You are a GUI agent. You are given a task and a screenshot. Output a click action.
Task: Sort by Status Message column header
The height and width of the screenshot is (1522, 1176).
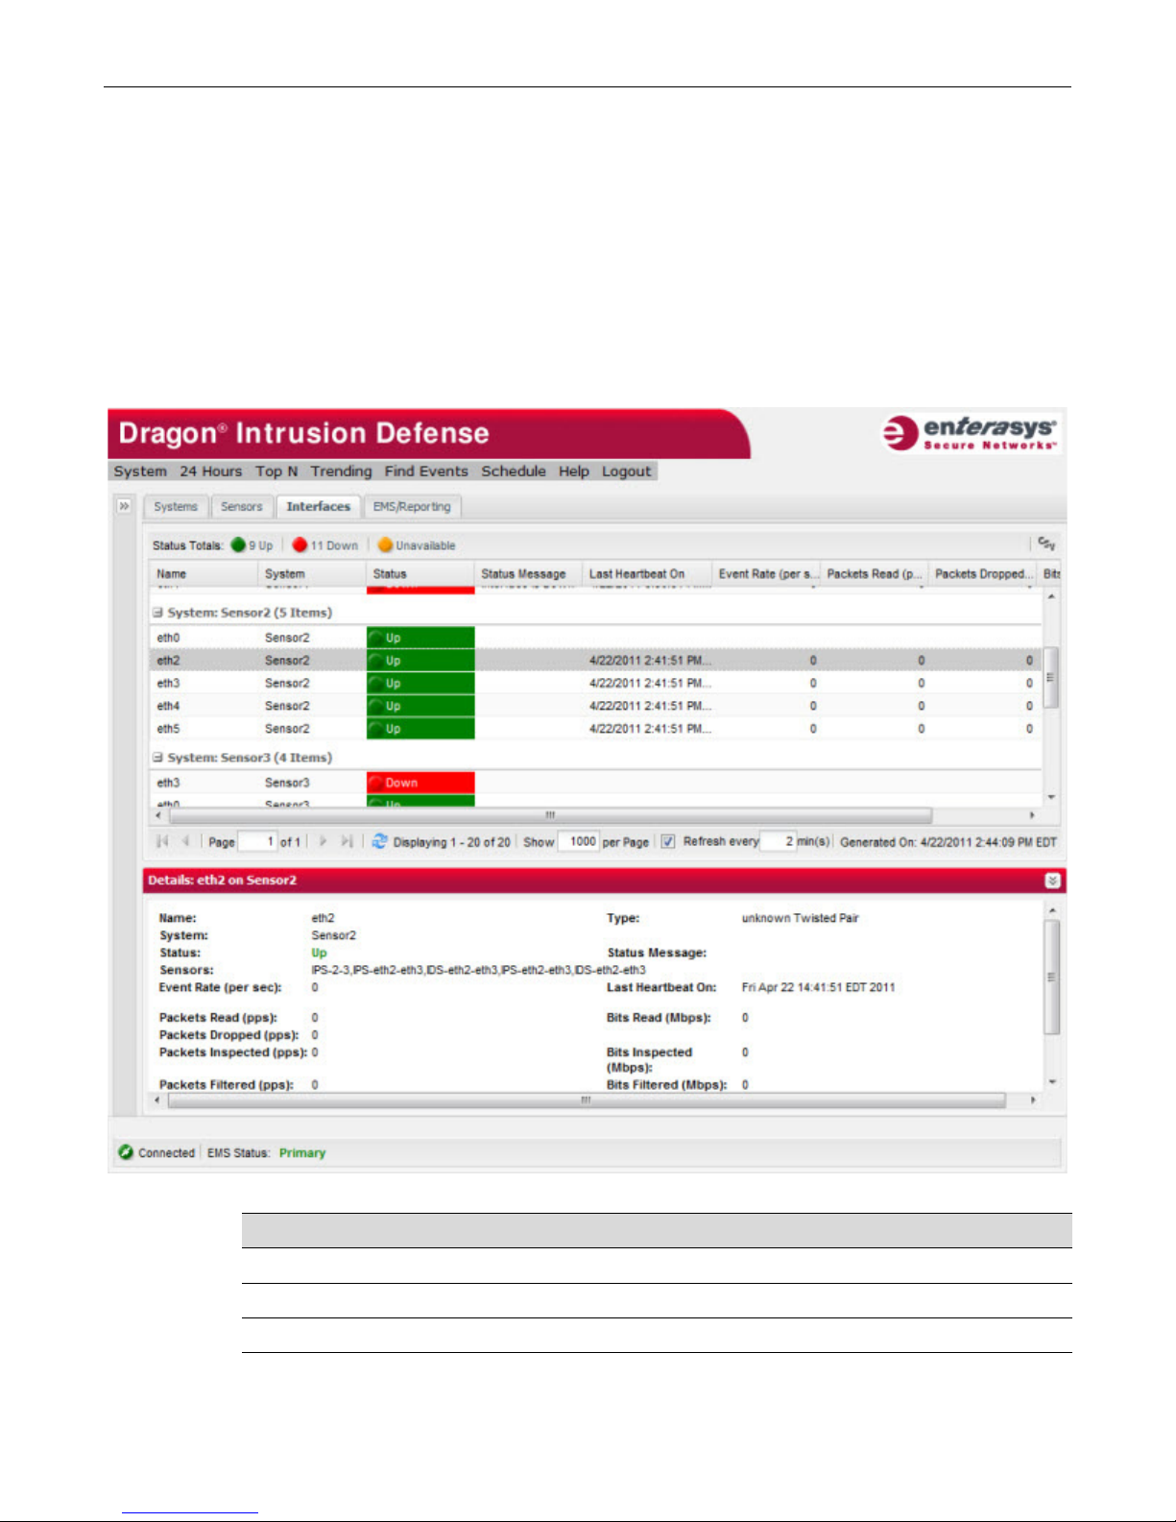coord(529,573)
